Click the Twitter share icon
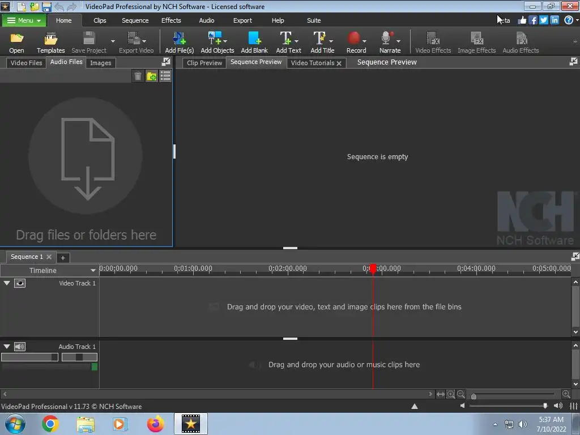This screenshot has height=435, width=580. coord(543,20)
